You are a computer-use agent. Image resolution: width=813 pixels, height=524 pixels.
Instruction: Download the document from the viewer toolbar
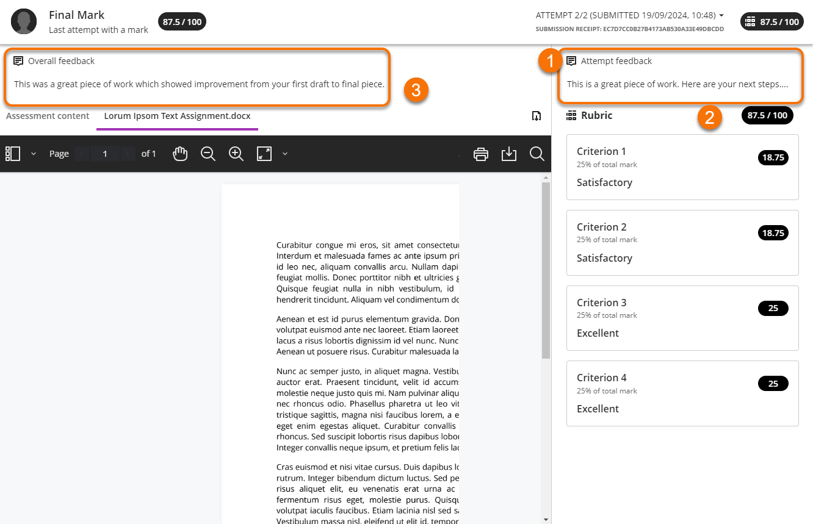coord(509,154)
